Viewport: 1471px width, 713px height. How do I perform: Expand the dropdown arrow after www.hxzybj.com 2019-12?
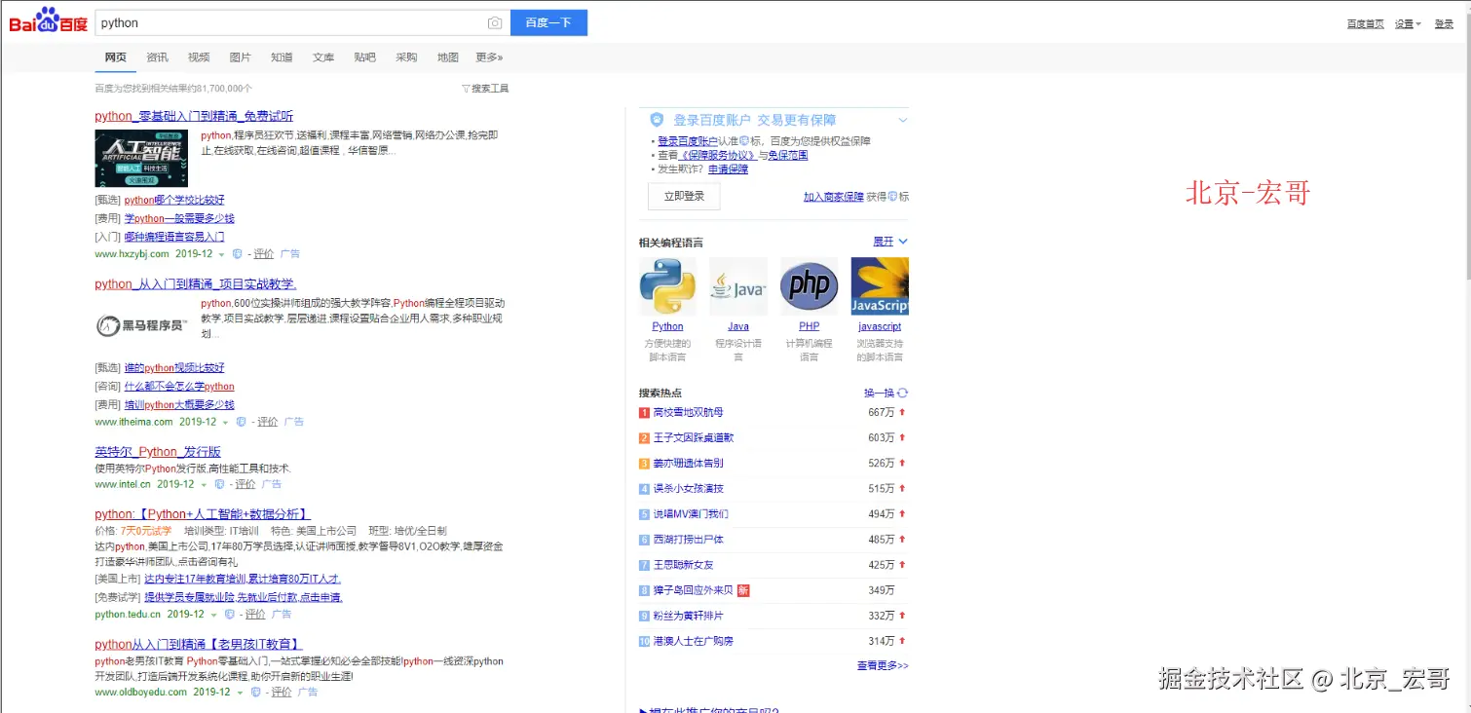click(222, 255)
